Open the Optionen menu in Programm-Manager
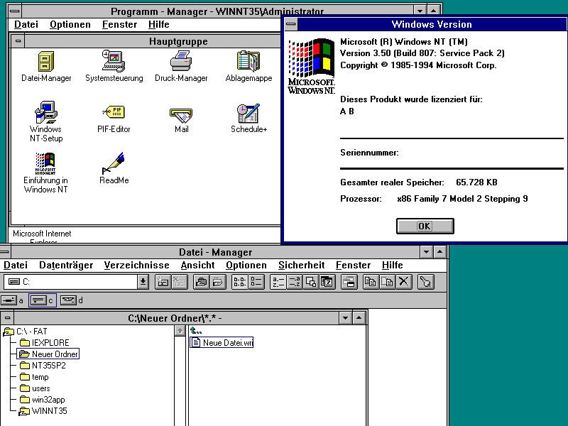 (70, 24)
